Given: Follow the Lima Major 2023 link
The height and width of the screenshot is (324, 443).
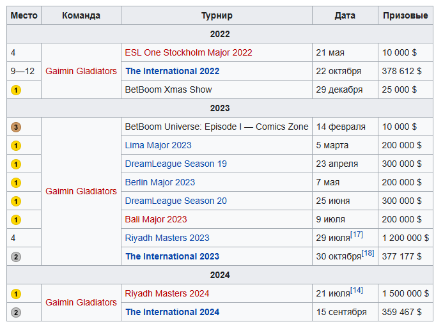Looking at the screenshot, I should pos(158,145).
